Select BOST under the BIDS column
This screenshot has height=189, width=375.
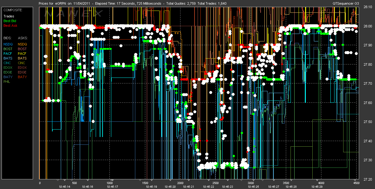[8, 49]
